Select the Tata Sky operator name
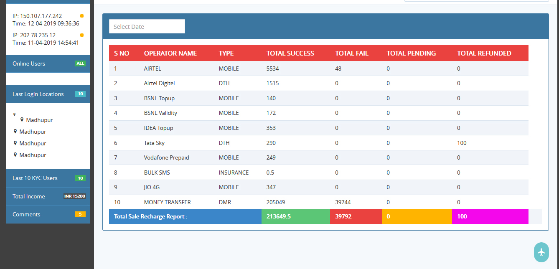This screenshot has width=559, height=269. click(154, 143)
